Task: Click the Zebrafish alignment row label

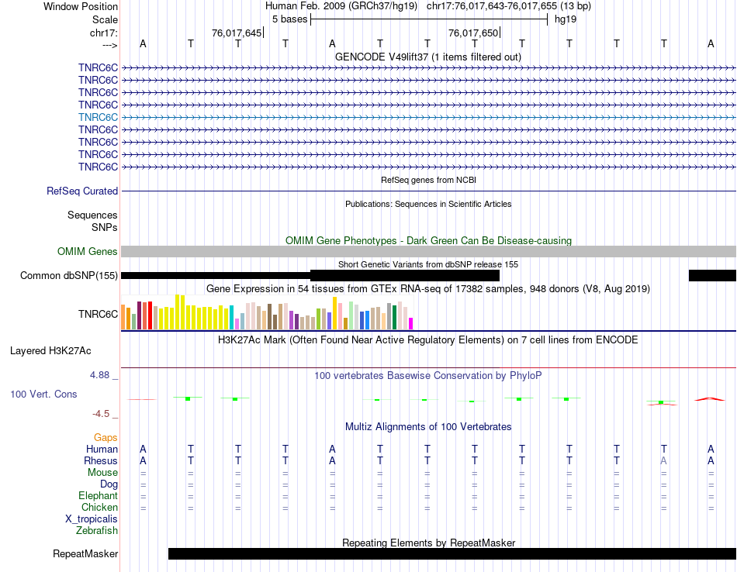Action: [97, 531]
